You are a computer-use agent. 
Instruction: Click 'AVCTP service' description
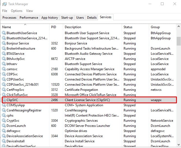(x=75, y=59)
